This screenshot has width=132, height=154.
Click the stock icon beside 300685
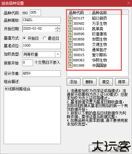pos(70,44)
